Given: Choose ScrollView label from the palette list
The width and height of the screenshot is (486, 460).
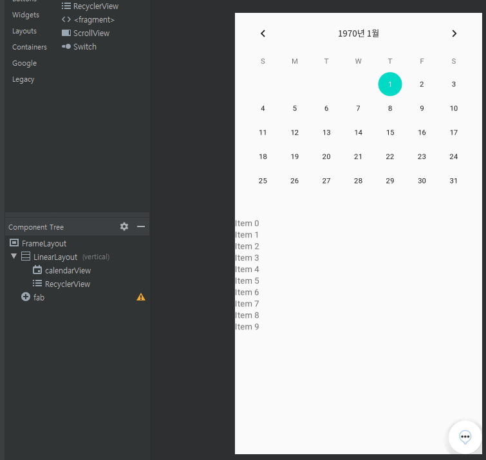Looking at the screenshot, I should [91, 33].
